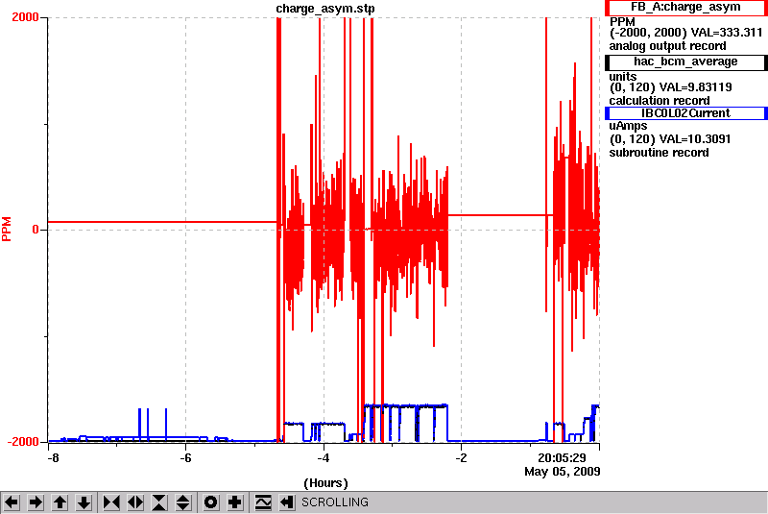Image resolution: width=768 pixels, height=514 pixels.
Task: Click the wave graph refresh icon
Action: 263,502
